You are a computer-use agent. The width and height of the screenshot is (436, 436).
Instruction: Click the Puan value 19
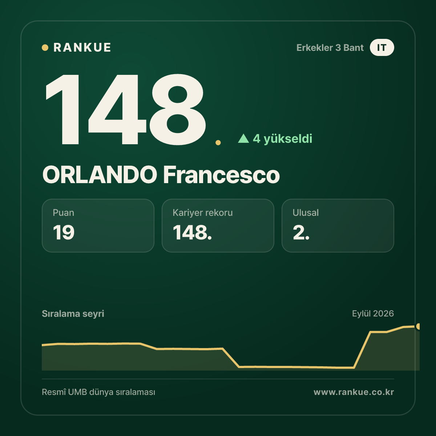point(64,233)
